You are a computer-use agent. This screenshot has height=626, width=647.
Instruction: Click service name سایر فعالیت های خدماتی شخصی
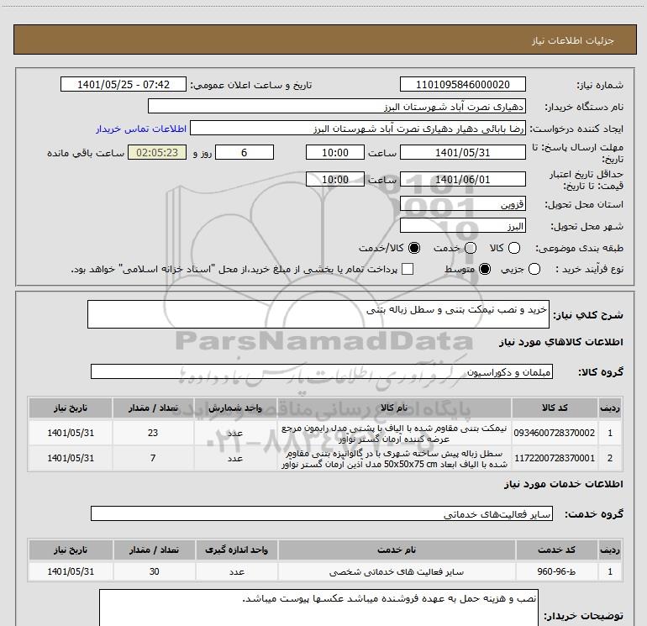pyautogui.click(x=397, y=572)
